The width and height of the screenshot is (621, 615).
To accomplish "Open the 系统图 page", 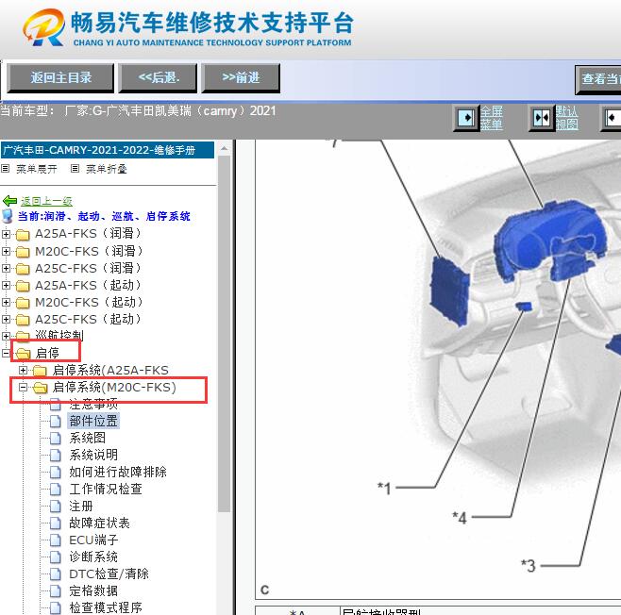I will [x=87, y=438].
